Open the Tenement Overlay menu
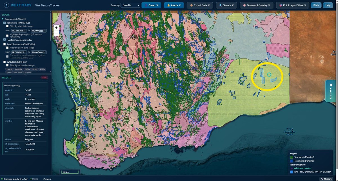 (257, 5)
